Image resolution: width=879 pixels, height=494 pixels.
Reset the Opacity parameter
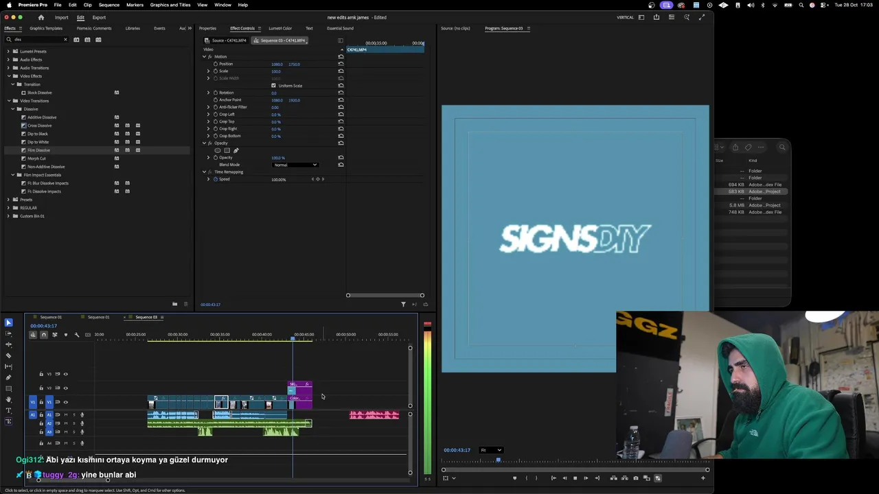point(341,157)
